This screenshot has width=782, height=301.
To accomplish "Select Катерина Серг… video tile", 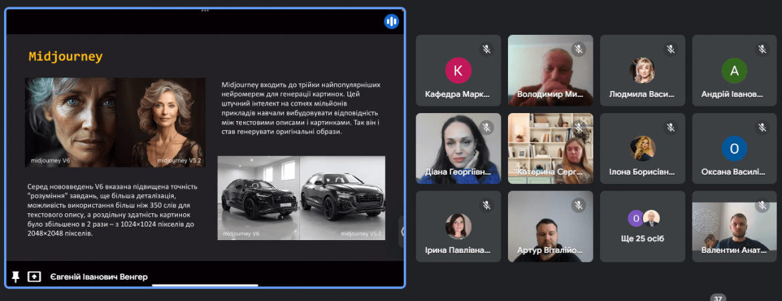I will 551,148.
